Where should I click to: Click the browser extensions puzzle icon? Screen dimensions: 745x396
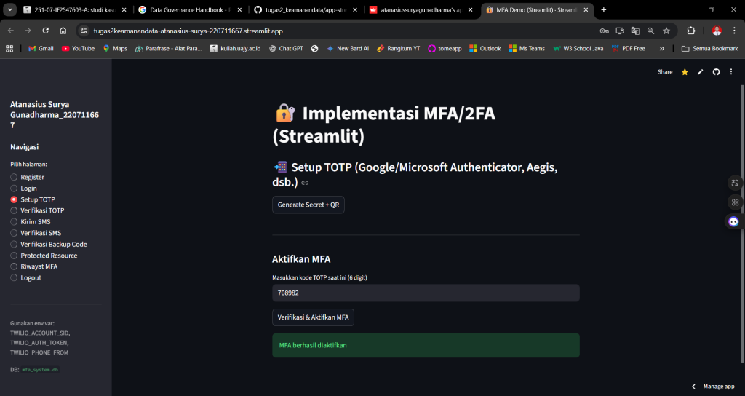pos(691,31)
